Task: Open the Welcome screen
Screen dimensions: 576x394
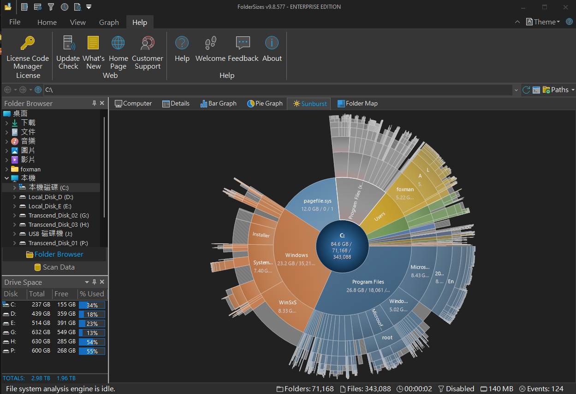Action: (210, 50)
